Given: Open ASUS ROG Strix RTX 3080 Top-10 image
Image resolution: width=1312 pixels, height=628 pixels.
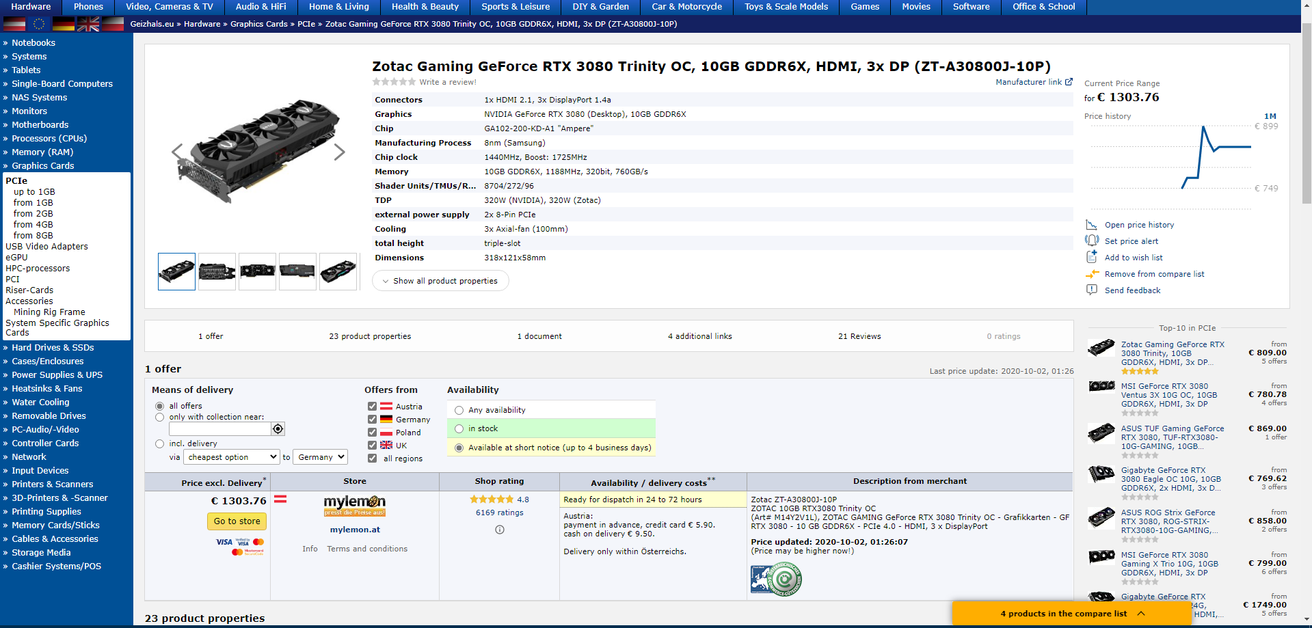Looking at the screenshot, I should 1101,517.
